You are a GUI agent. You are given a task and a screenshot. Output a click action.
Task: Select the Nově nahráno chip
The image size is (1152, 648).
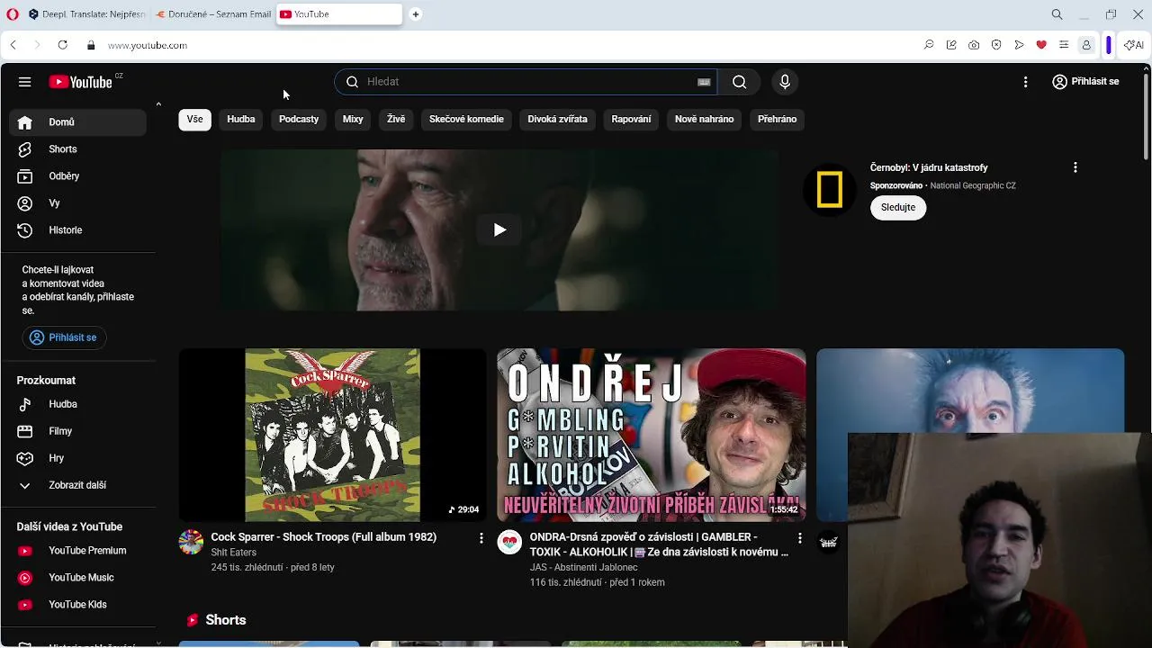pyautogui.click(x=704, y=119)
